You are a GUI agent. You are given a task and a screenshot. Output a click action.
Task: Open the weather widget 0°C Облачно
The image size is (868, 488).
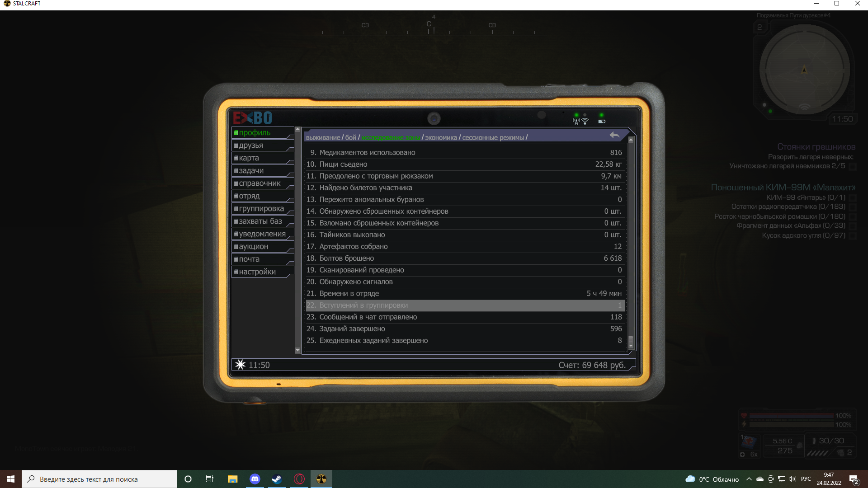[x=712, y=479]
